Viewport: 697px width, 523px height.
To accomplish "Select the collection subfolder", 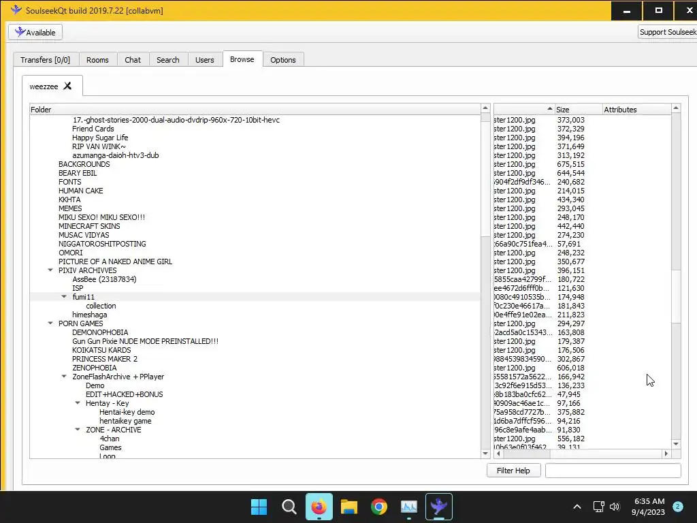I will click(x=101, y=306).
